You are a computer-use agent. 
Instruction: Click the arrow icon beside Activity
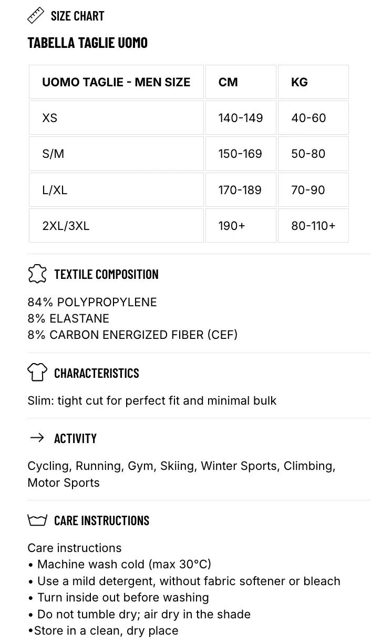(37, 438)
